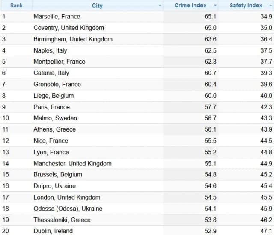The width and height of the screenshot is (274, 235).
Task: Open Odessa (Odesa), Ukraine entry
Action: 68,209
